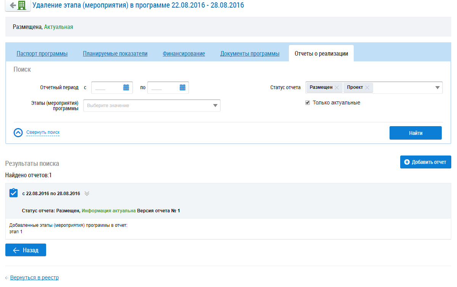Click the Назад button
This screenshot has height=287, width=457.
26,250
